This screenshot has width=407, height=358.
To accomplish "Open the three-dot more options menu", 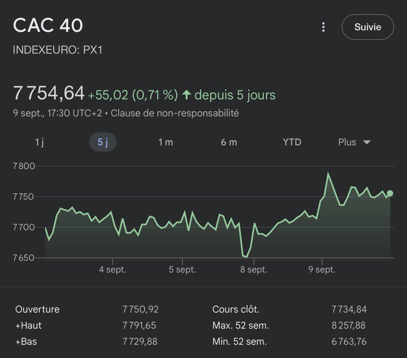I will [323, 27].
